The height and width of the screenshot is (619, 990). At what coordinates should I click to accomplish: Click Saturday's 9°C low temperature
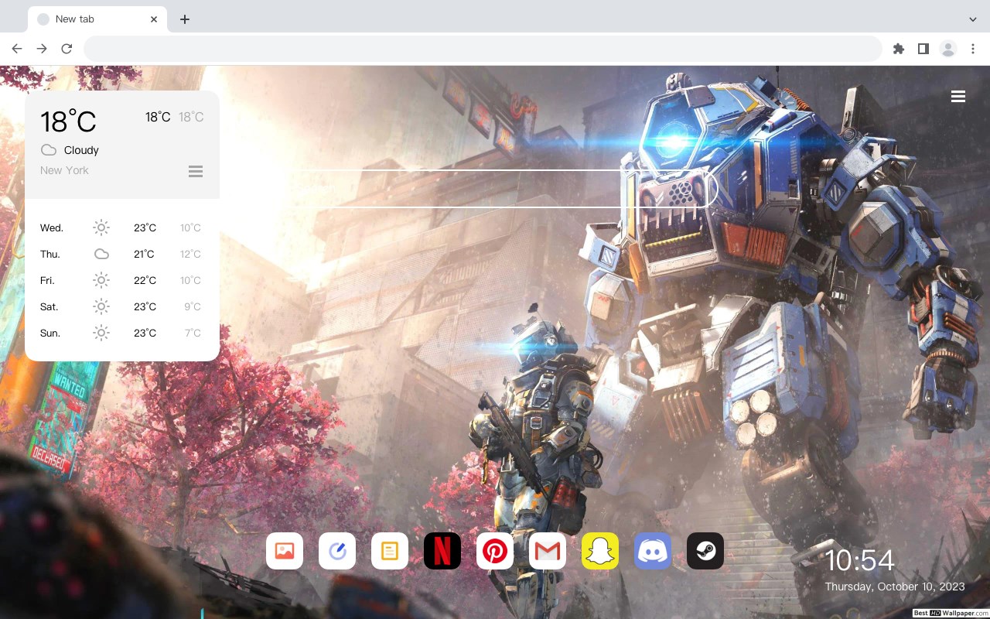click(x=193, y=306)
